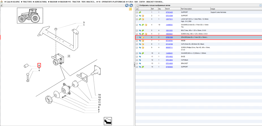The image size is (262, 126).
Task: Open part number link 87681589
Action: [169, 37]
